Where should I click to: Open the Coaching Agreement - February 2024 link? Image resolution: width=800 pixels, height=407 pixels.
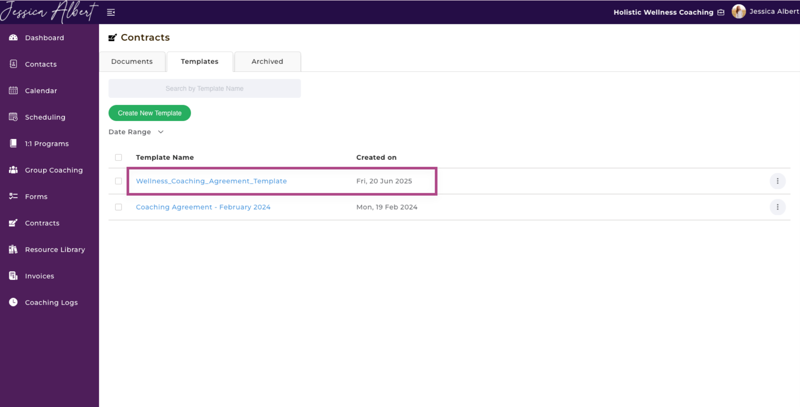pyautogui.click(x=203, y=207)
